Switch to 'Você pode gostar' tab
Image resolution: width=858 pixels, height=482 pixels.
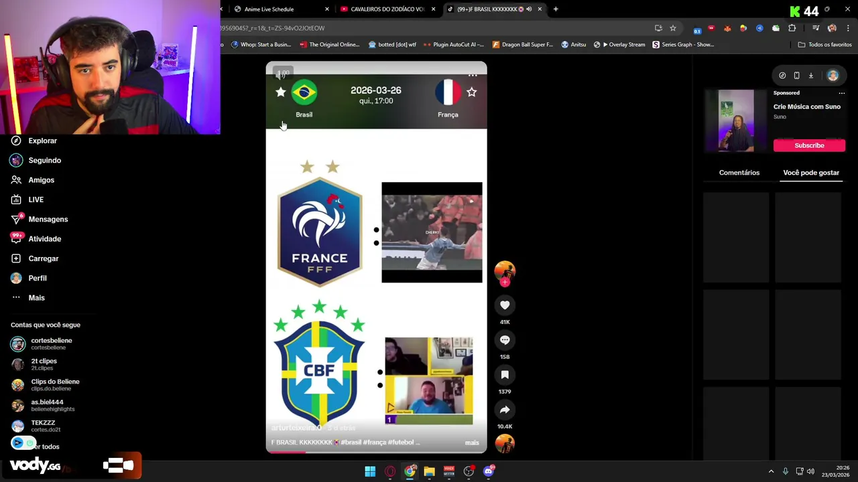[811, 173]
